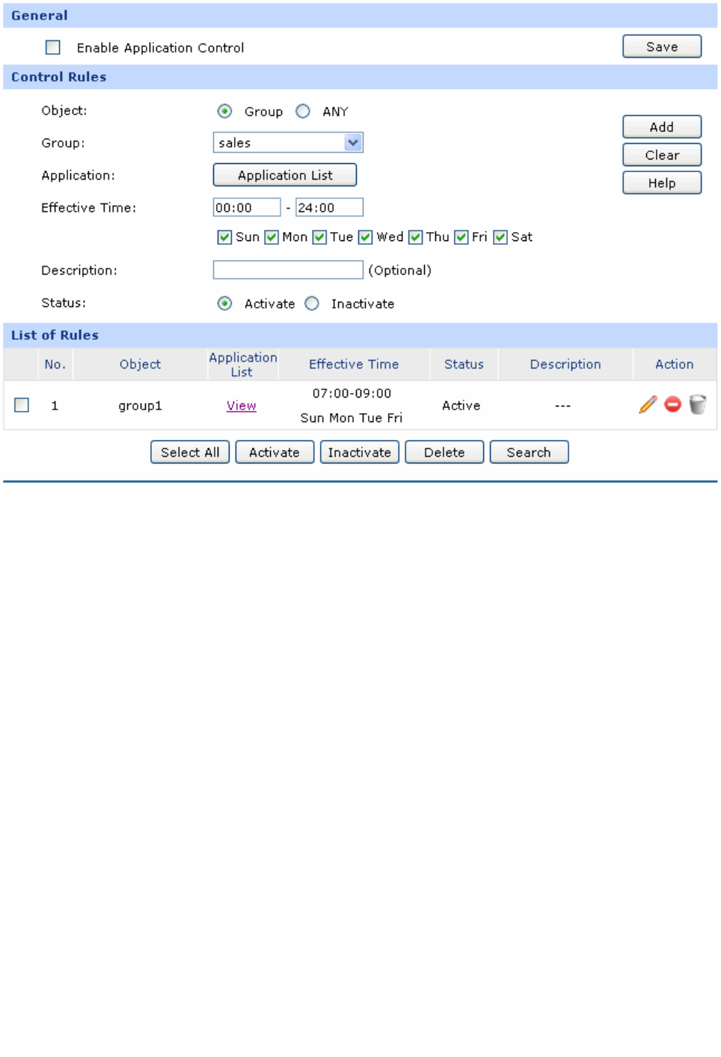Image resolution: width=721 pixels, height=1057 pixels.
Task: Click the Activate button below rules list
Action: 274,452
